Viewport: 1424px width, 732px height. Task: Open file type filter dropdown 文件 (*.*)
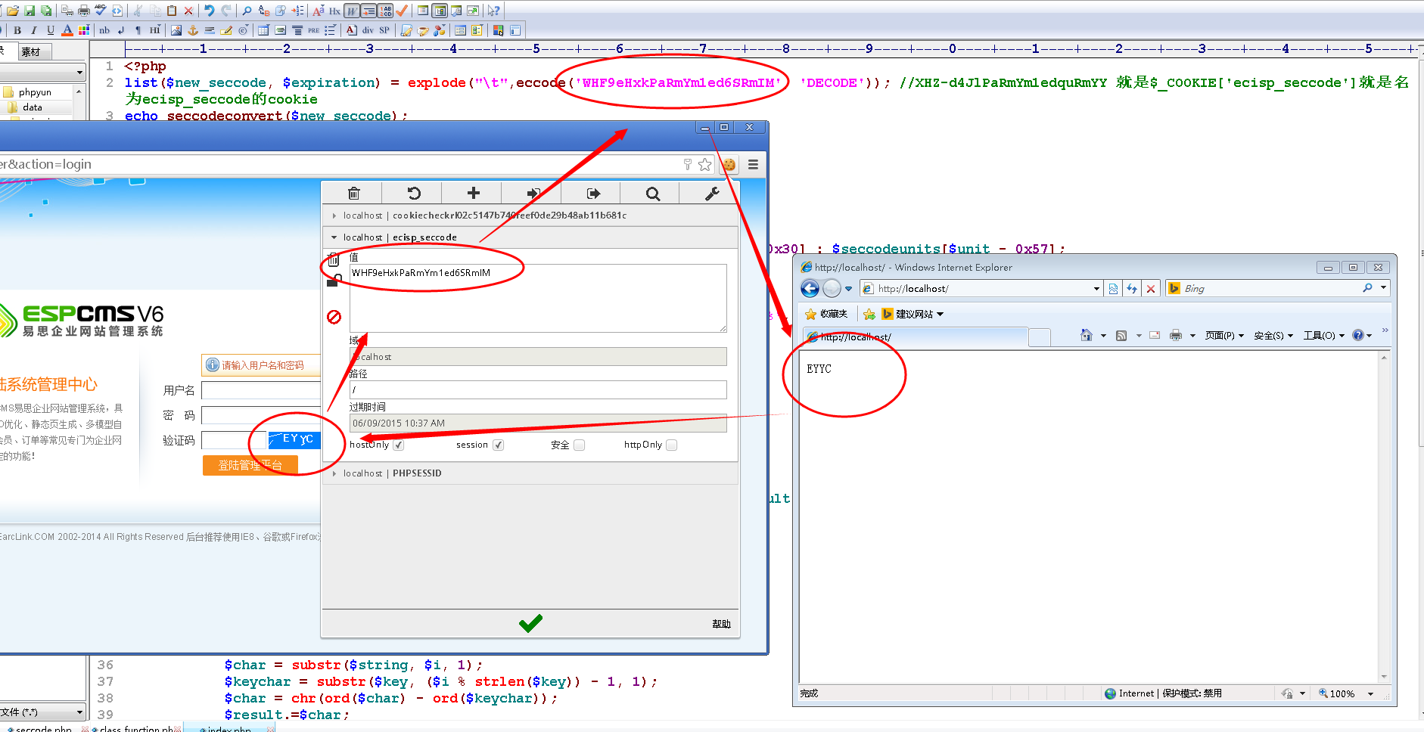point(42,712)
